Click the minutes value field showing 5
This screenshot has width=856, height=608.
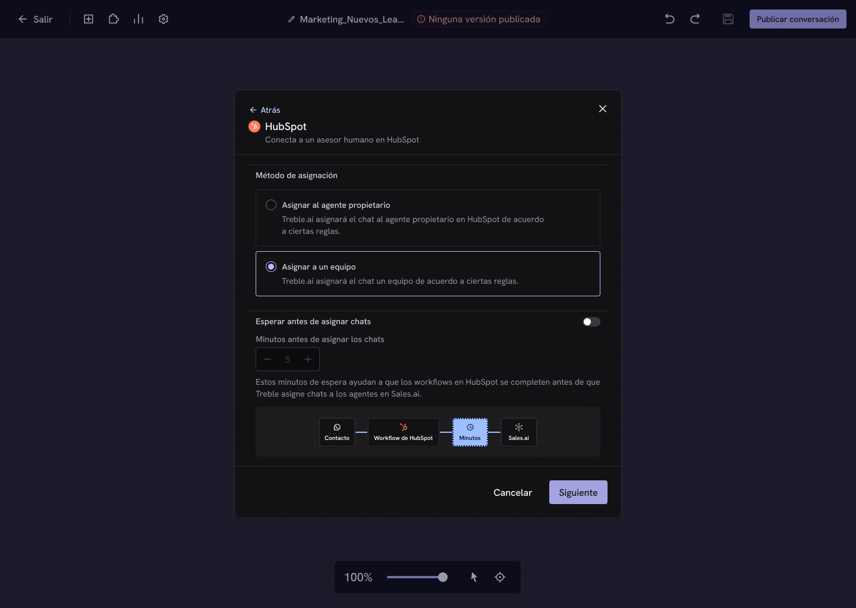pos(288,359)
